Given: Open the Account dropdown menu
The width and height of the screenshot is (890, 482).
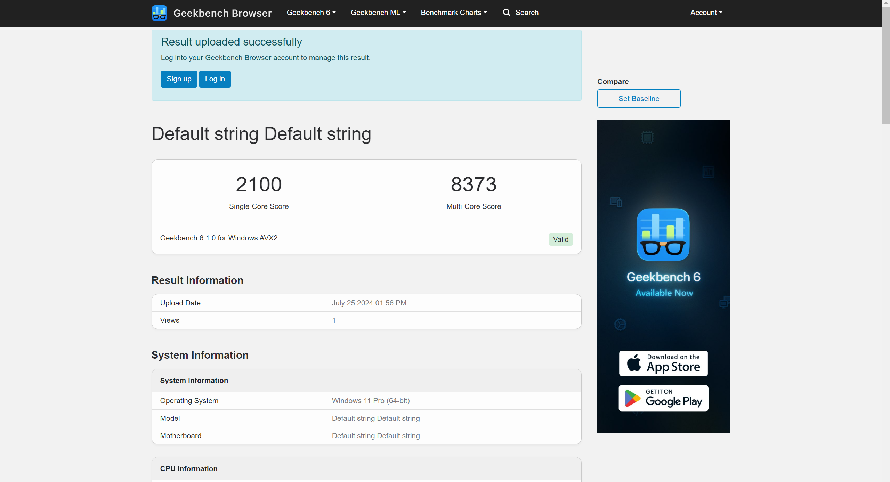Looking at the screenshot, I should 706,13.
